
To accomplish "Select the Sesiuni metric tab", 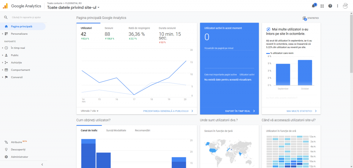I will coord(109,33).
